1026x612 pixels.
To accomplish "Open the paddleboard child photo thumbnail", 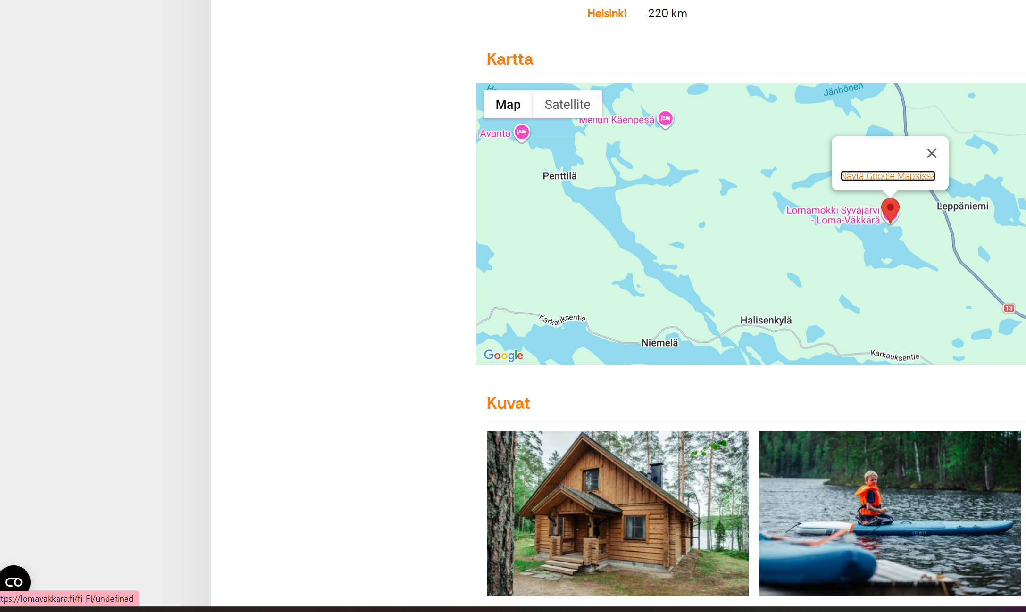I will (890, 513).
